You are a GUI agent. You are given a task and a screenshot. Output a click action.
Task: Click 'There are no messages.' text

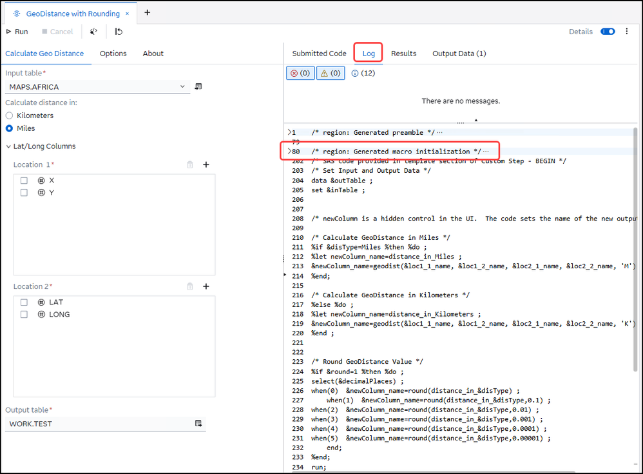click(x=461, y=101)
